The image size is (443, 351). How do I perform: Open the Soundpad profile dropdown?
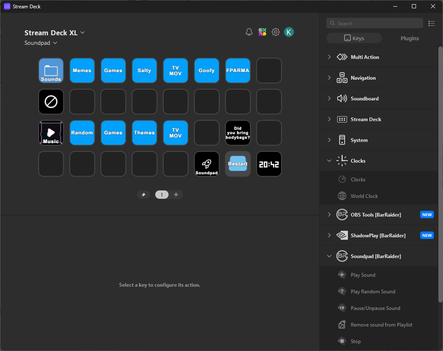41,43
